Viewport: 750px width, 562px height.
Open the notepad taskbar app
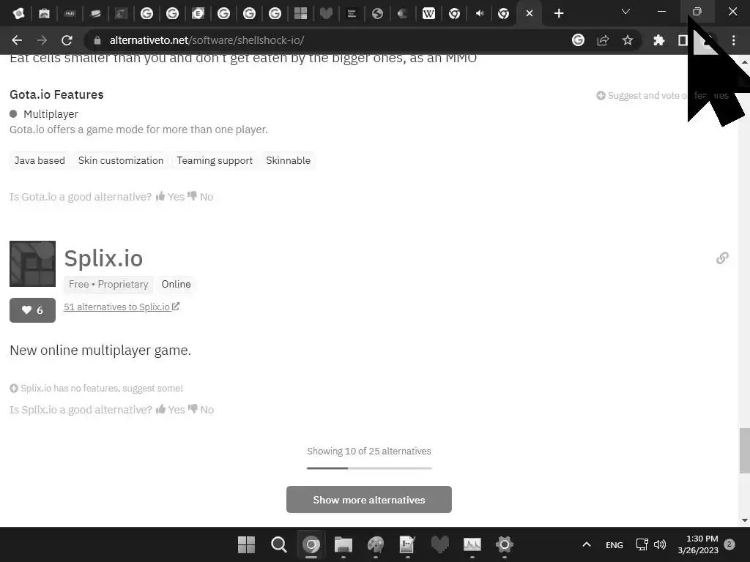pos(407,544)
